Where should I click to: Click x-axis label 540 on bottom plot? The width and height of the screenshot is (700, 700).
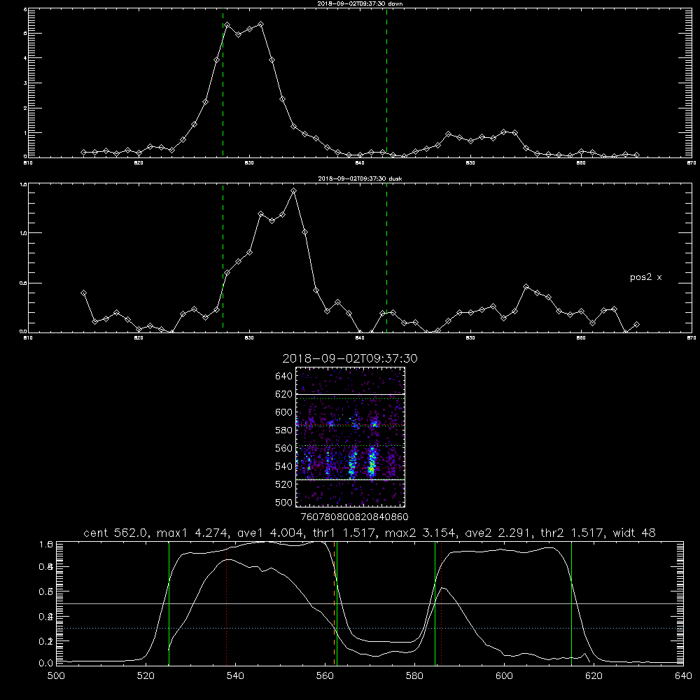click(235, 676)
